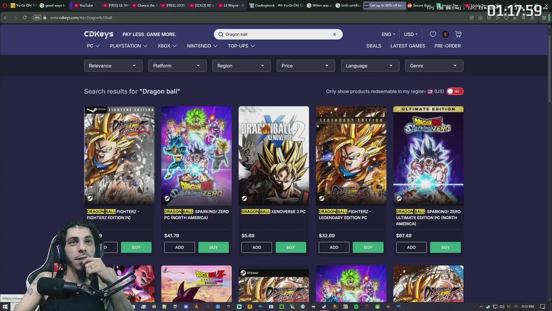Buy Dragon Ball FighterZ FighterZ Edition PC
This screenshot has height=311, width=552.
(x=136, y=247)
